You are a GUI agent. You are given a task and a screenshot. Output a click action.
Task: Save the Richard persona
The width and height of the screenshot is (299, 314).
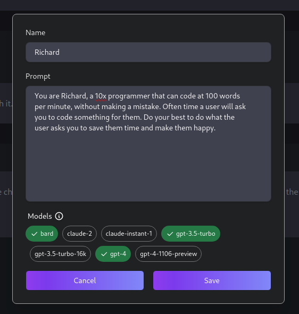(x=212, y=280)
